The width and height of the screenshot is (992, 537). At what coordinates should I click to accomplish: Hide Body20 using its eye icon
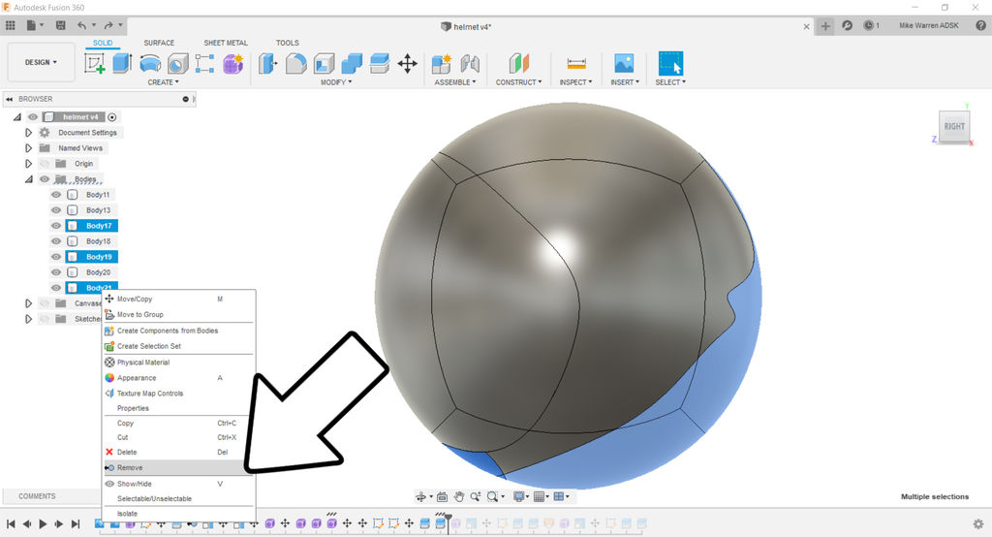(x=56, y=271)
